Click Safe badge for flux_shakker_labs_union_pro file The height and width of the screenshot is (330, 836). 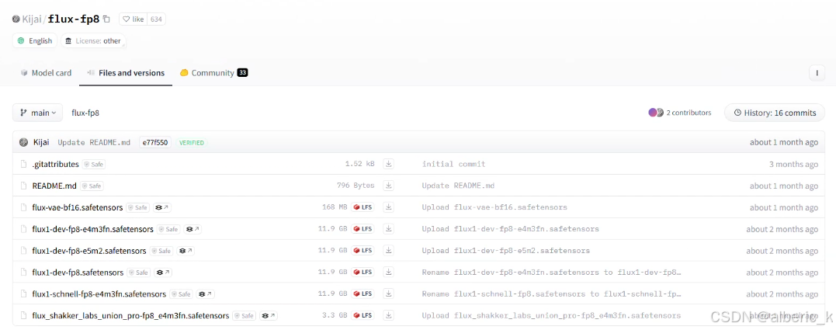tap(245, 315)
